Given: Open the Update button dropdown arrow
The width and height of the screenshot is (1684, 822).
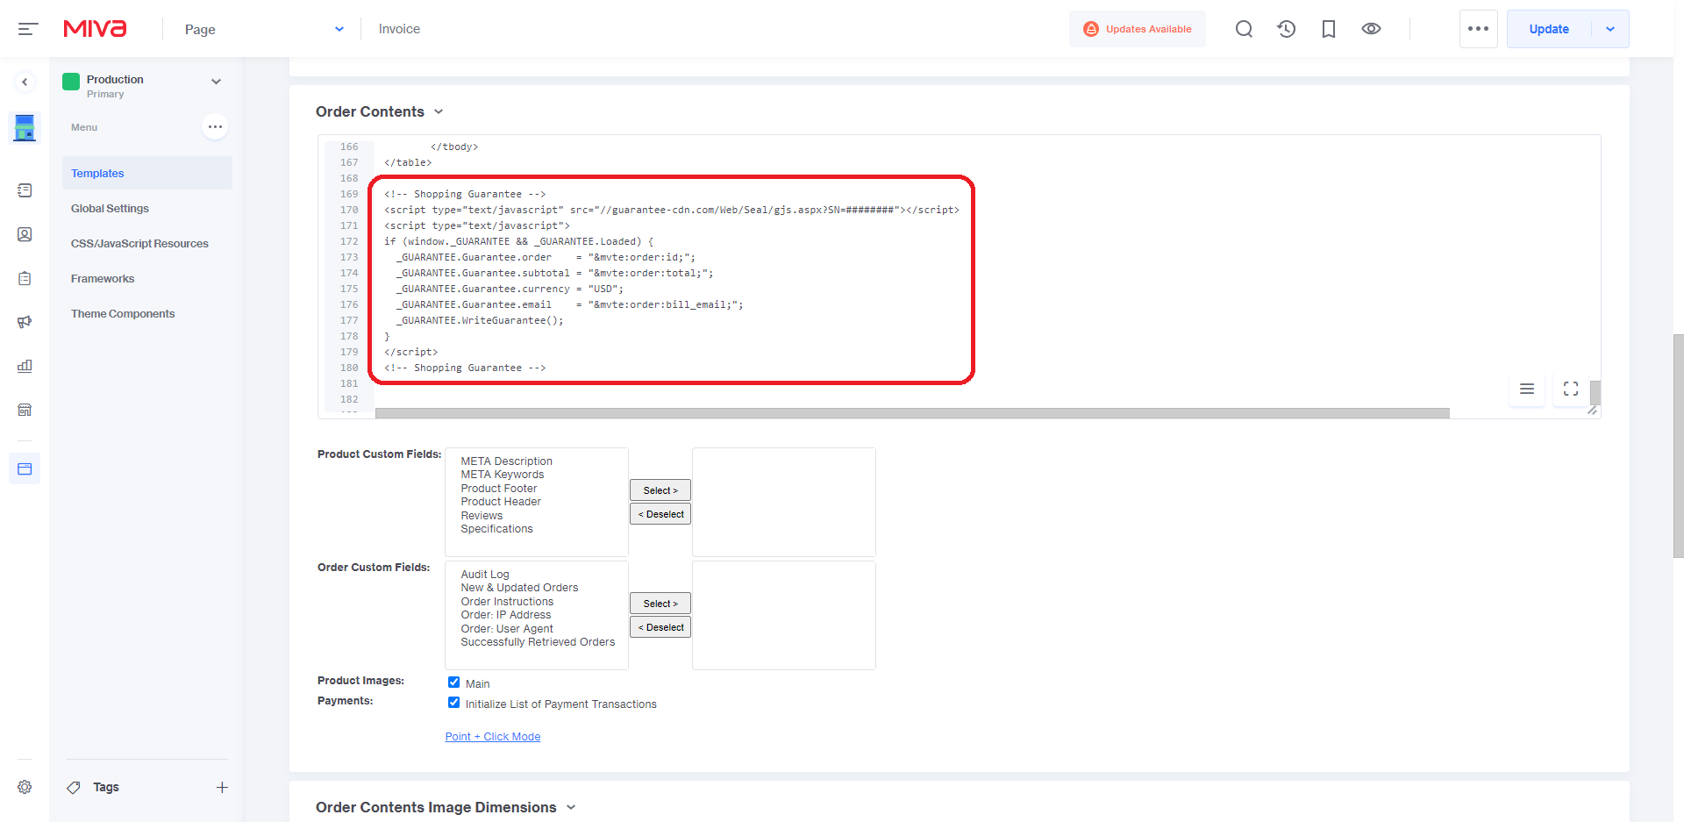Looking at the screenshot, I should point(1610,29).
